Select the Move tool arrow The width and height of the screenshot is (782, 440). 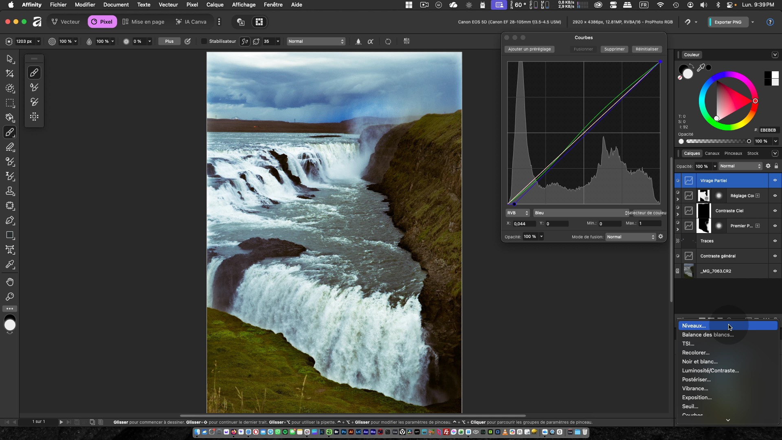click(10, 59)
